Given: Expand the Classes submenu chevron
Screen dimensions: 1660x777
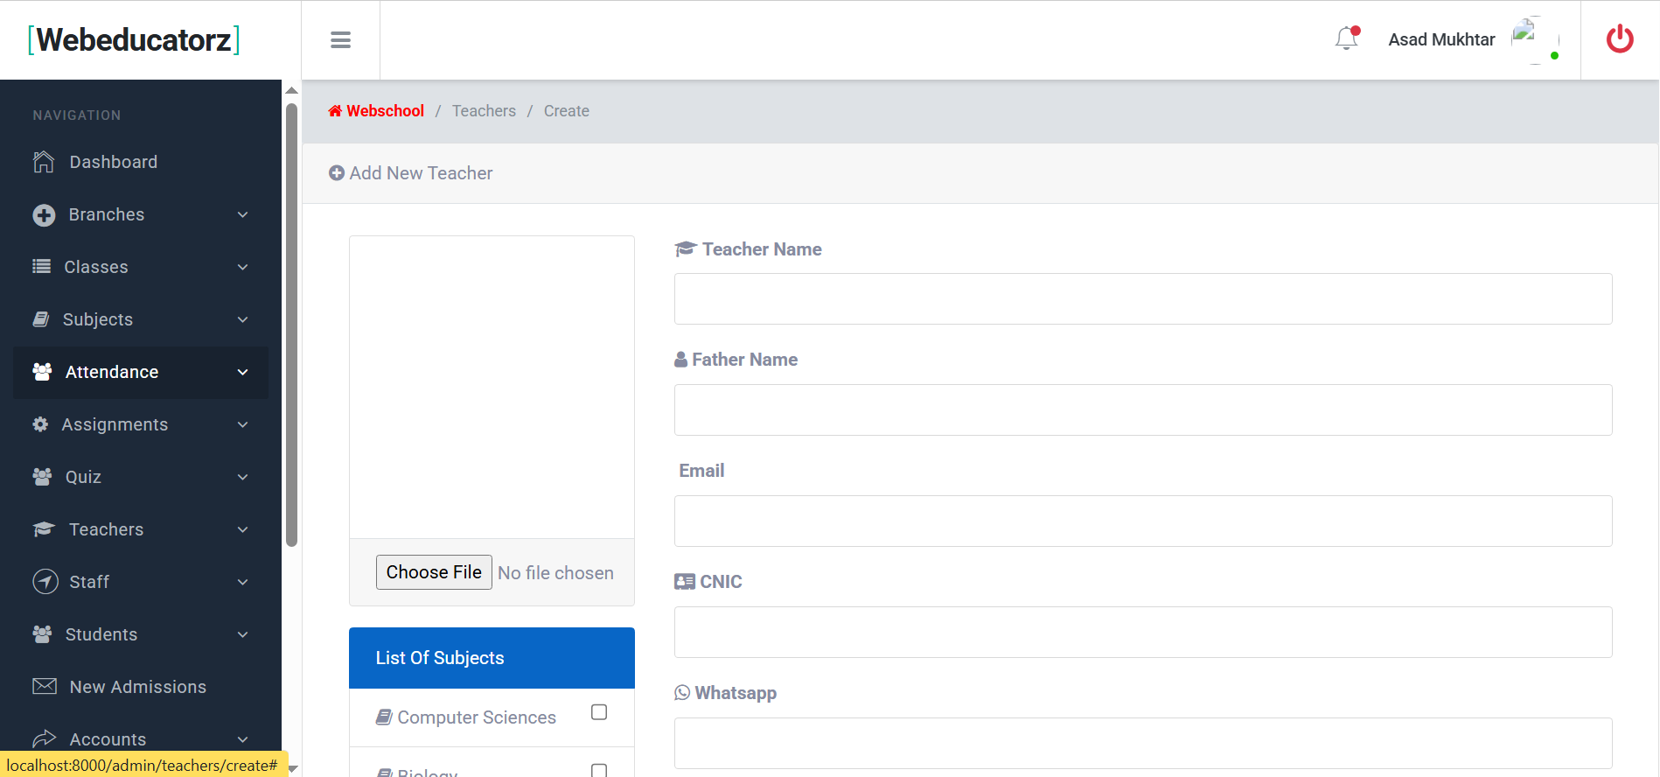Looking at the screenshot, I should pos(242,267).
